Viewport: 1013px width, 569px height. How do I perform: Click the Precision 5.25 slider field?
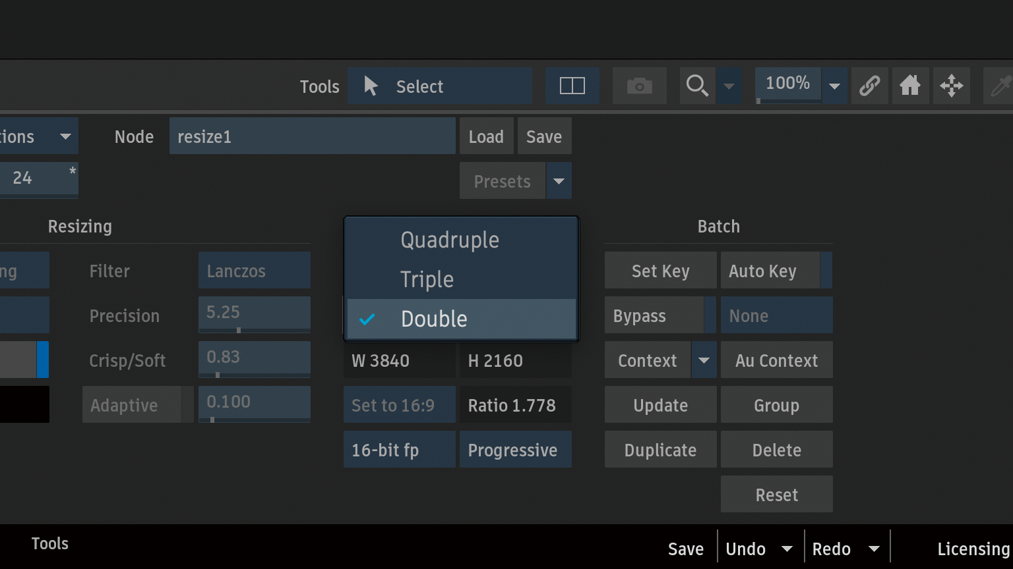click(x=254, y=314)
